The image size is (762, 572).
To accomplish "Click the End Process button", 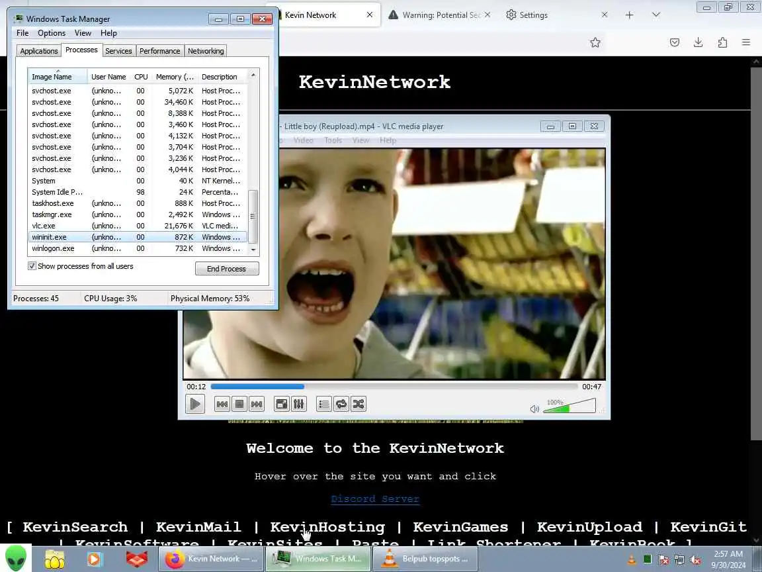I will point(227,269).
